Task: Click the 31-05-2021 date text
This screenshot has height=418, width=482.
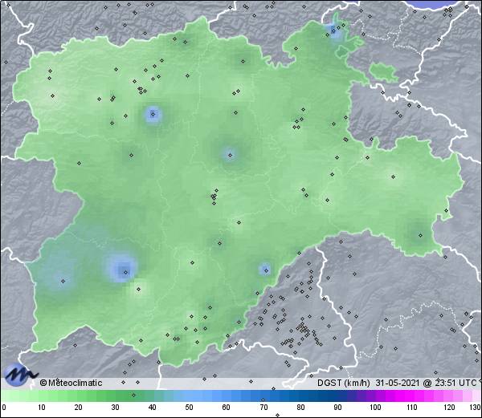Action: tap(397, 383)
